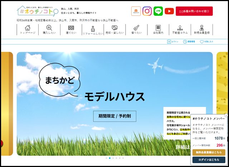Close the #オウチノコト メンバー popup

226,115
